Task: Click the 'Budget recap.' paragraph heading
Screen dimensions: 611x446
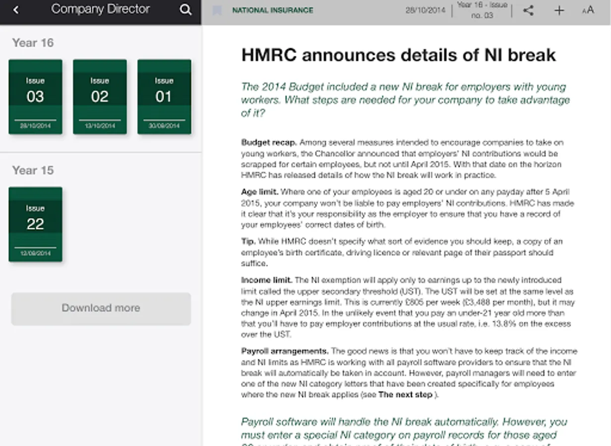Action: (269, 143)
